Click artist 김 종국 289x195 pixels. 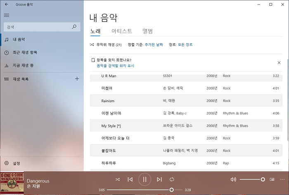168,138
